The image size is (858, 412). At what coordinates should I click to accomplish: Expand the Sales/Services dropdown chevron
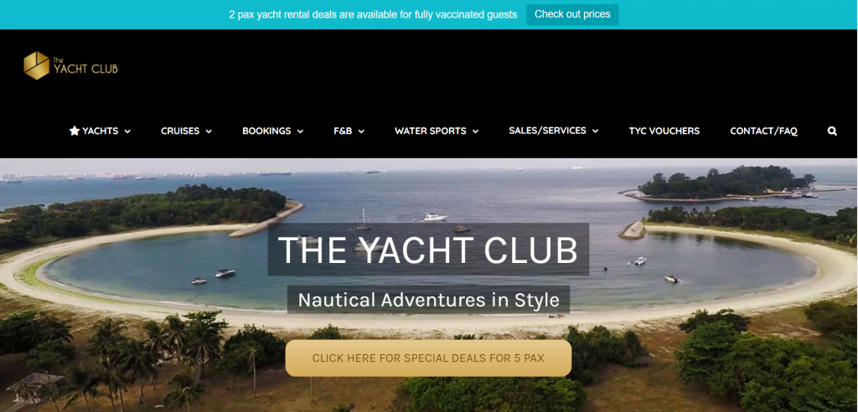[595, 131]
